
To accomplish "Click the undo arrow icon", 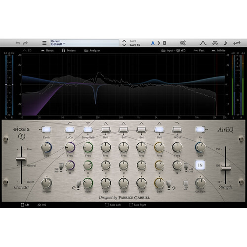I will click(x=18, y=43).
